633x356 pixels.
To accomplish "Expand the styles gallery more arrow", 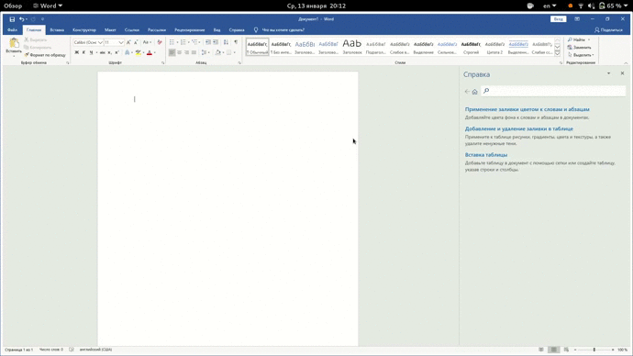I will coord(558,54).
